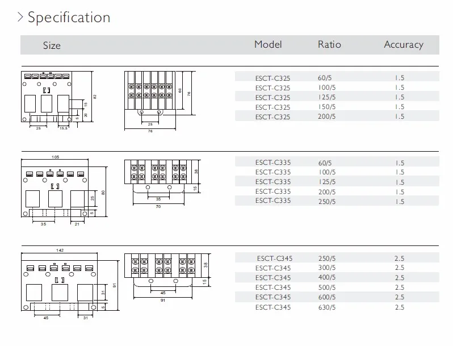Click ratio 60/5 in the ESCT-C335 row

coord(325,163)
